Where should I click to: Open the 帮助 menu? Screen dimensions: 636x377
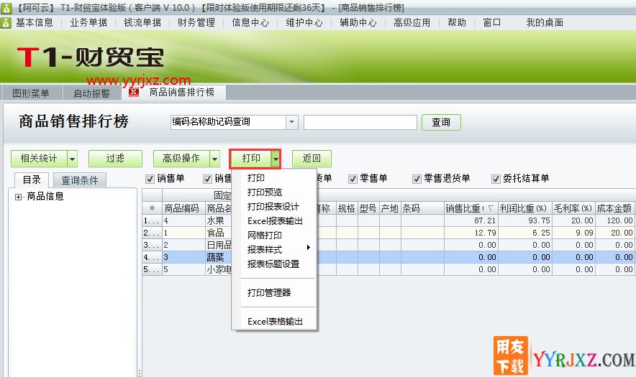[x=457, y=23]
